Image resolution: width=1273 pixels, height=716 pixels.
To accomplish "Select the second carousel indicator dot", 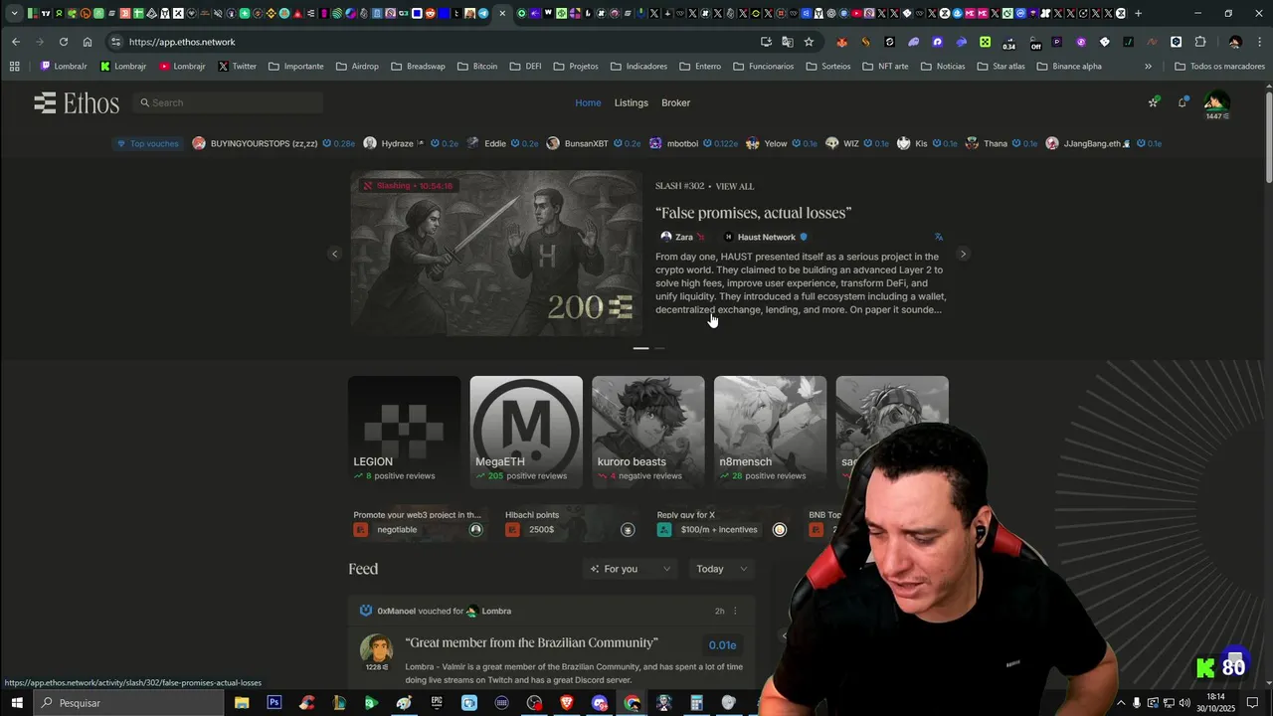I will [x=659, y=348].
